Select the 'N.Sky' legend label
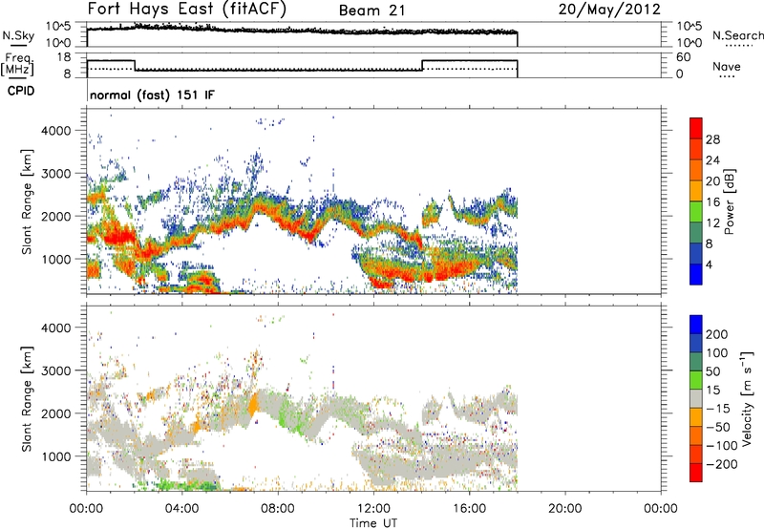This screenshot has height=529, width=764. tap(18, 35)
